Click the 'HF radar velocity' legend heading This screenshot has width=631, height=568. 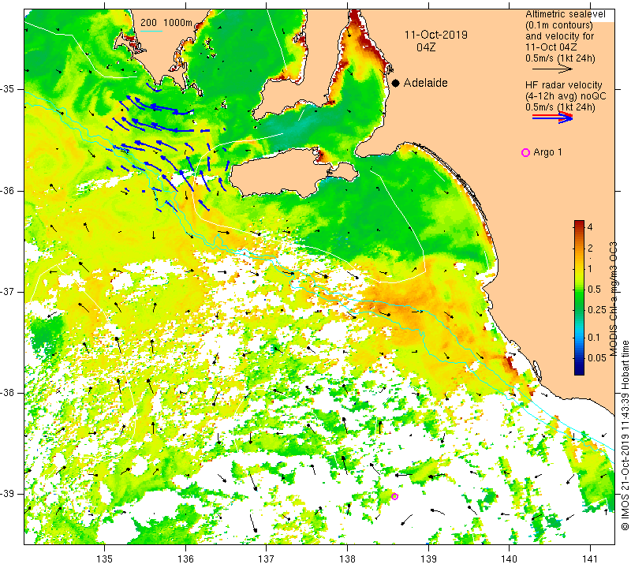pyautogui.click(x=564, y=85)
